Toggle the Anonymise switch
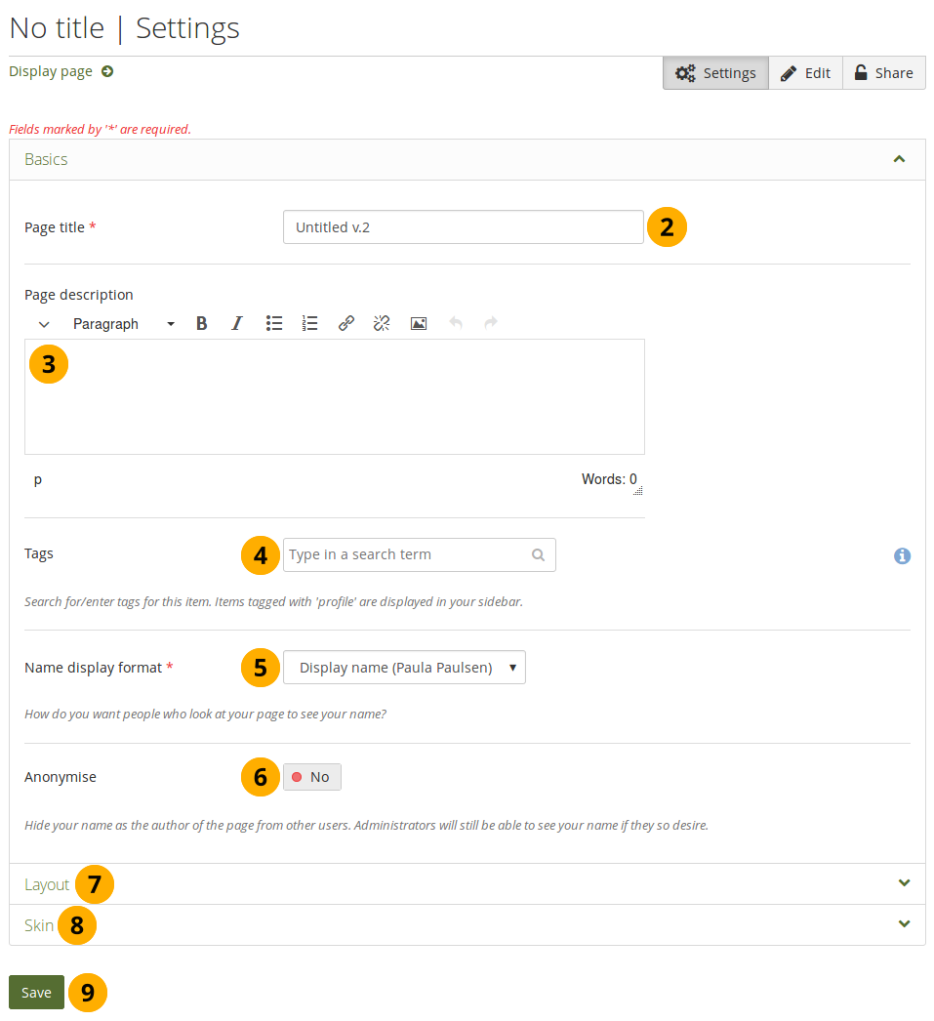Screen dimensions: 934x1021 [312, 777]
